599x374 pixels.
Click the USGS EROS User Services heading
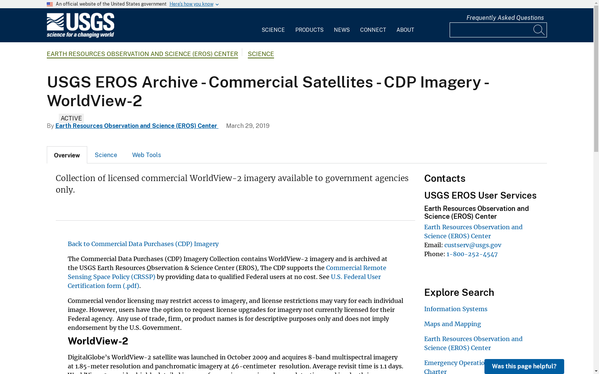(x=480, y=196)
